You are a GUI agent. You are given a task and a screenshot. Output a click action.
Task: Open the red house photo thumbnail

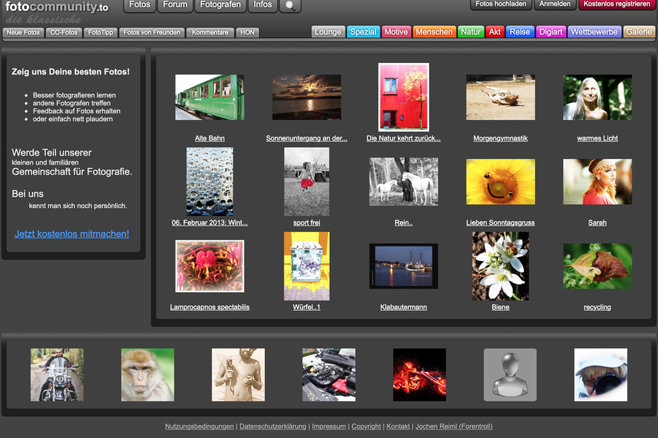[403, 97]
